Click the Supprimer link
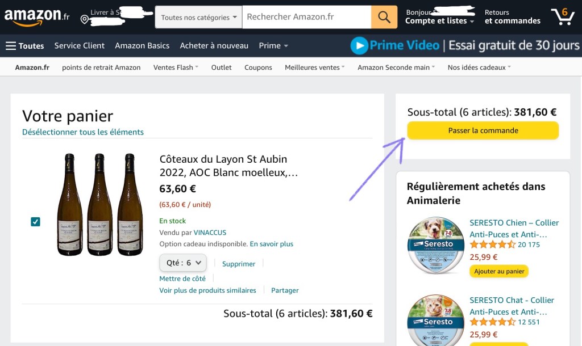The width and height of the screenshot is (582, 346). (239, 264)
